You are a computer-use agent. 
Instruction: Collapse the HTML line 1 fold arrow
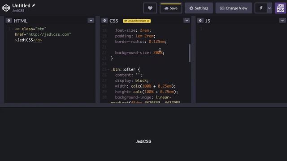13,29
